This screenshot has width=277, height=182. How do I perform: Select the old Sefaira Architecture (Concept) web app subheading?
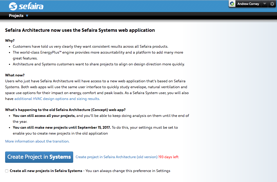tap(65, 110)
